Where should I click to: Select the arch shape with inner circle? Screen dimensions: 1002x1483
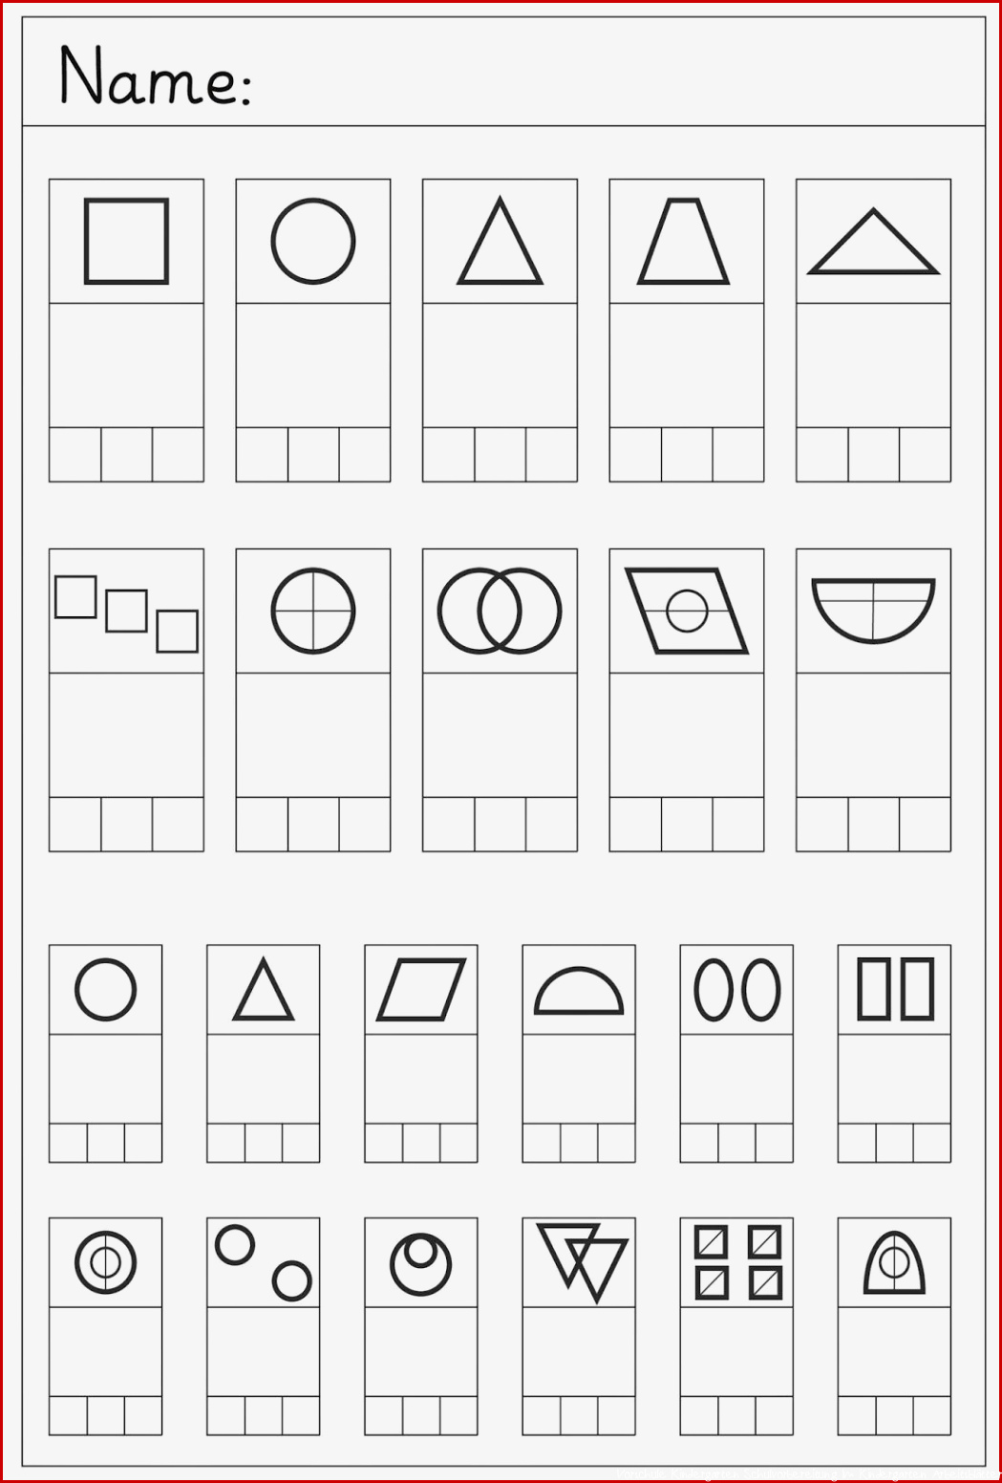(x=894, y=1263)
